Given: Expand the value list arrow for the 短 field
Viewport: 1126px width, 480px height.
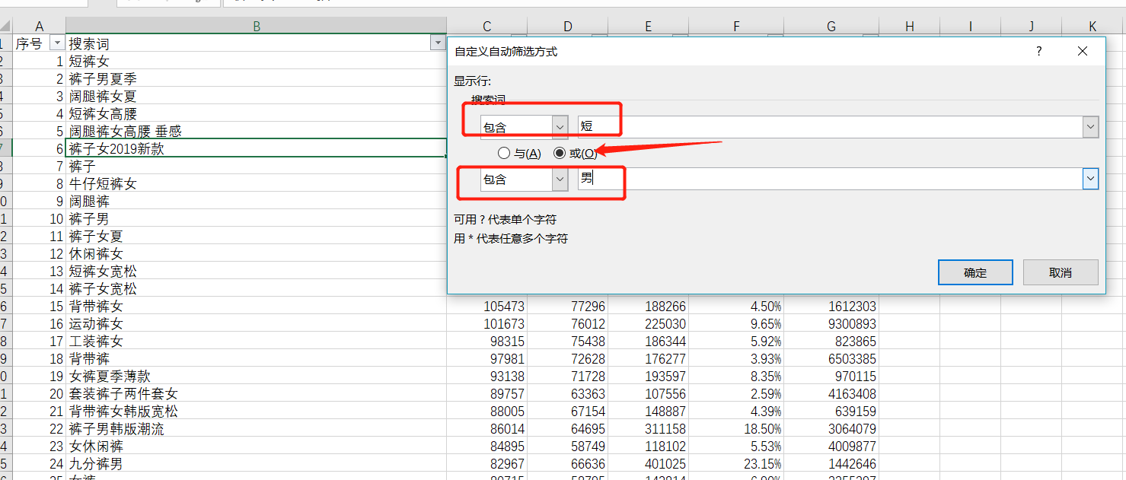Looking at the screenshot, I should point(1090,127).
